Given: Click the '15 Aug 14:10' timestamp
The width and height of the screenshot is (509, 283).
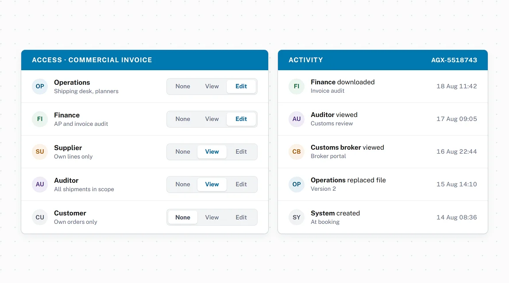Looking at the screenshot, I should tap(456, 185).
